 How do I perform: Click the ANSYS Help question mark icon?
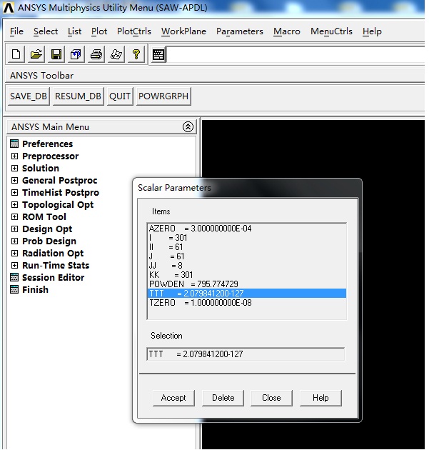pos(136,54)
